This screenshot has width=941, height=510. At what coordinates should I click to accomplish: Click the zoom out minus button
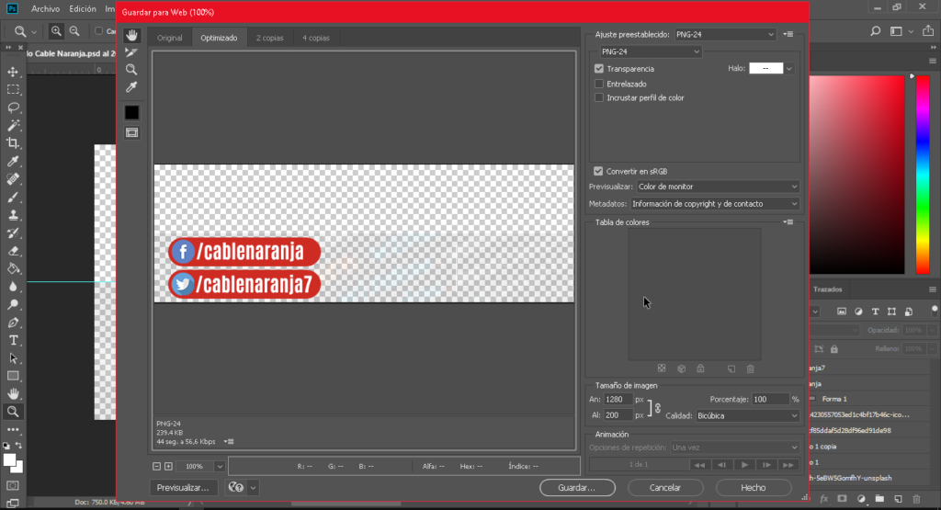pos(156,466)
